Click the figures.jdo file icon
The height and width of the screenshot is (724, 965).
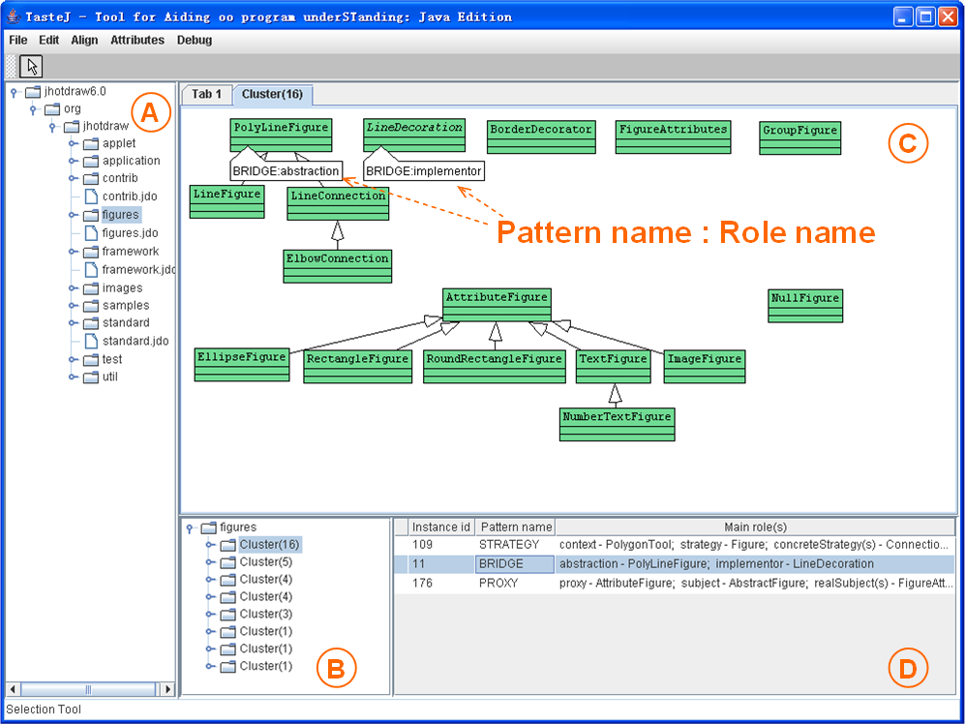click(x=91, y=232)
